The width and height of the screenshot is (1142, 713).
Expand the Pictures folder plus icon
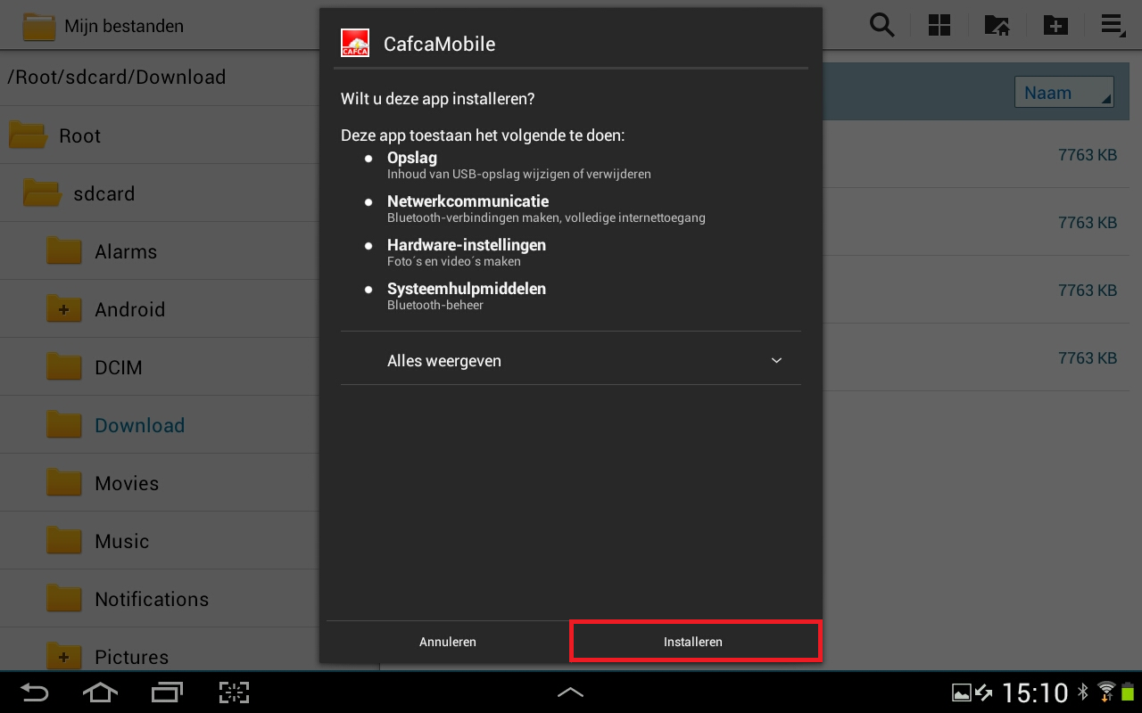click(x=63, y=657)
